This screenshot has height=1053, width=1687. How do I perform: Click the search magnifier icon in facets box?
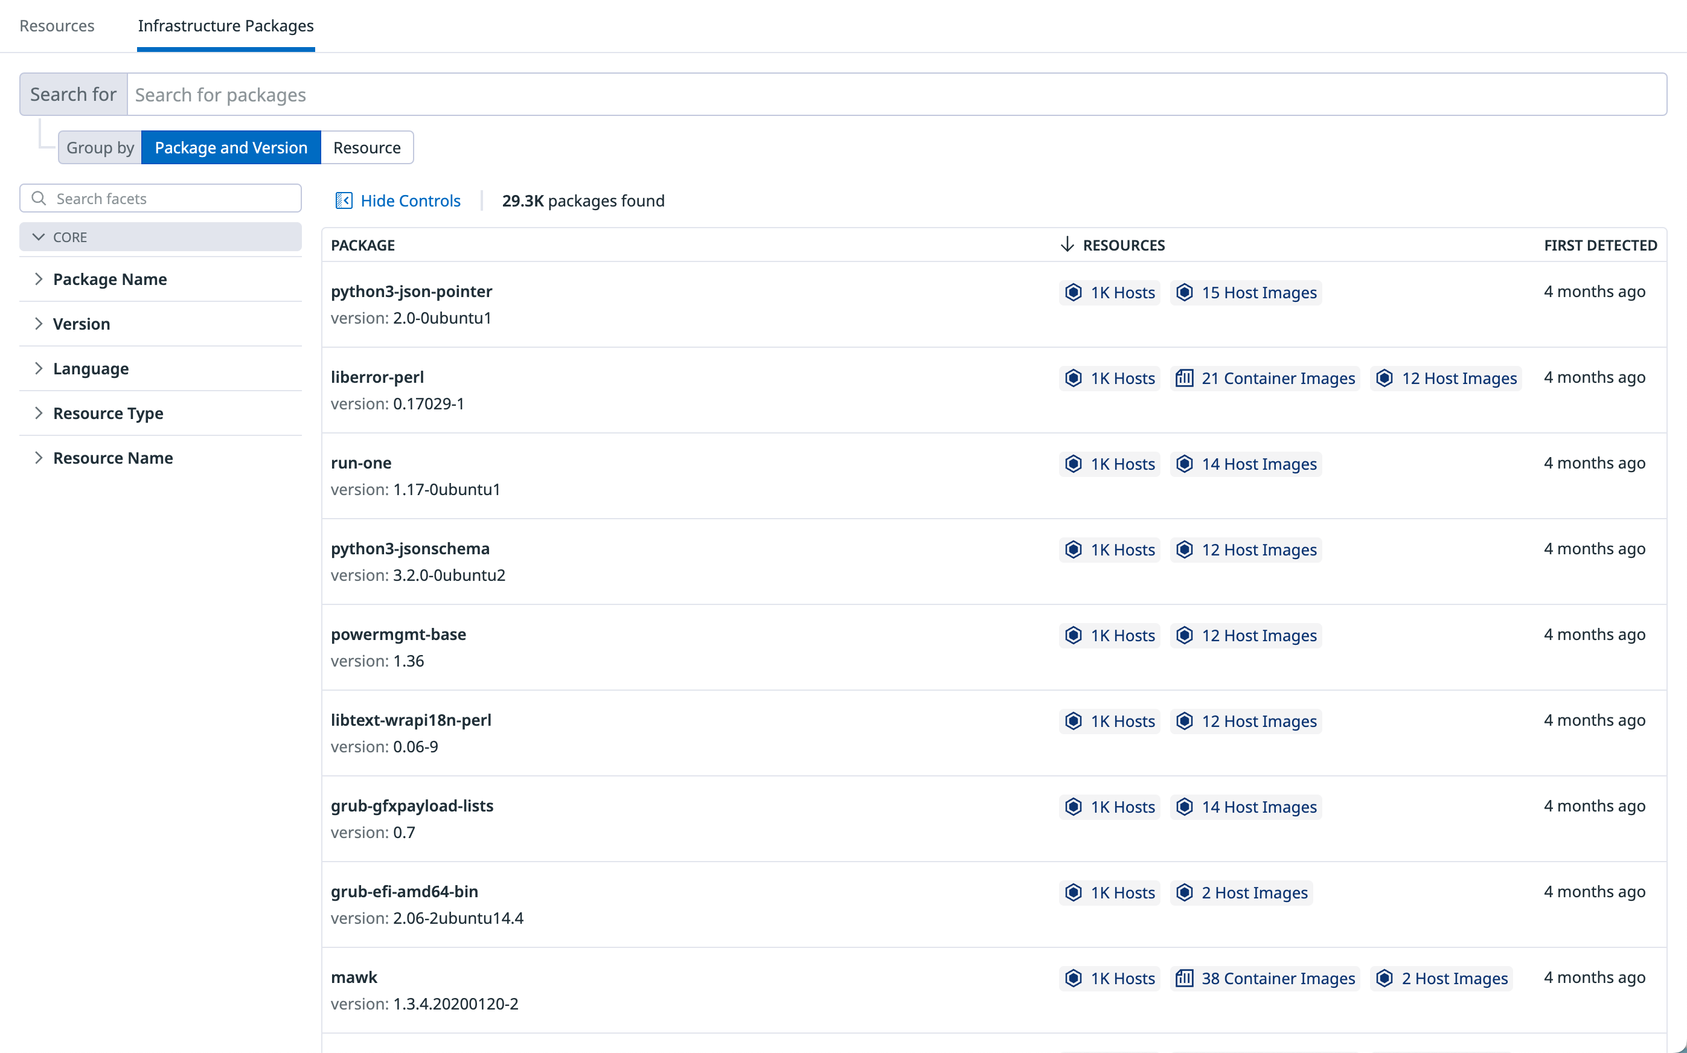(x=39, y=199)
